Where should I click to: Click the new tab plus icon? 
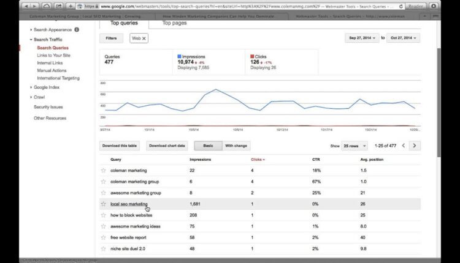coord(424,17)
